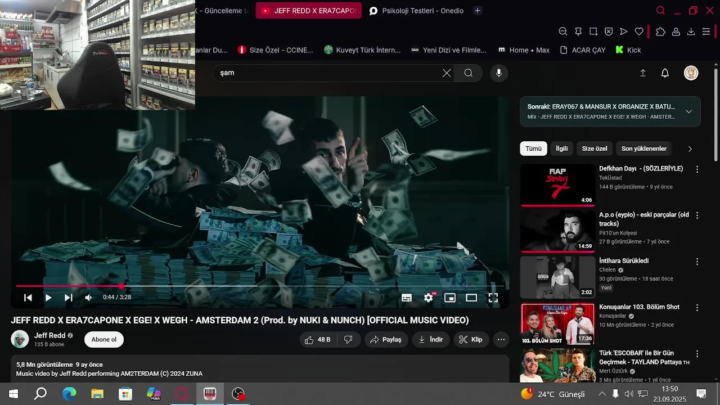Image resolution: width=720 pixels, height=405 pixels.
Task: Mute the video with speaker icon
Action: (88, 298)
